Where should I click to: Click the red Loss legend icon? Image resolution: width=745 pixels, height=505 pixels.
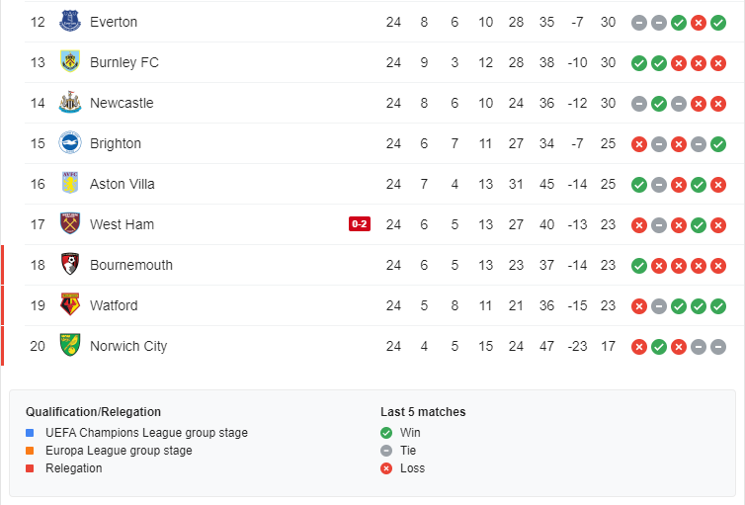click(386, 468)
